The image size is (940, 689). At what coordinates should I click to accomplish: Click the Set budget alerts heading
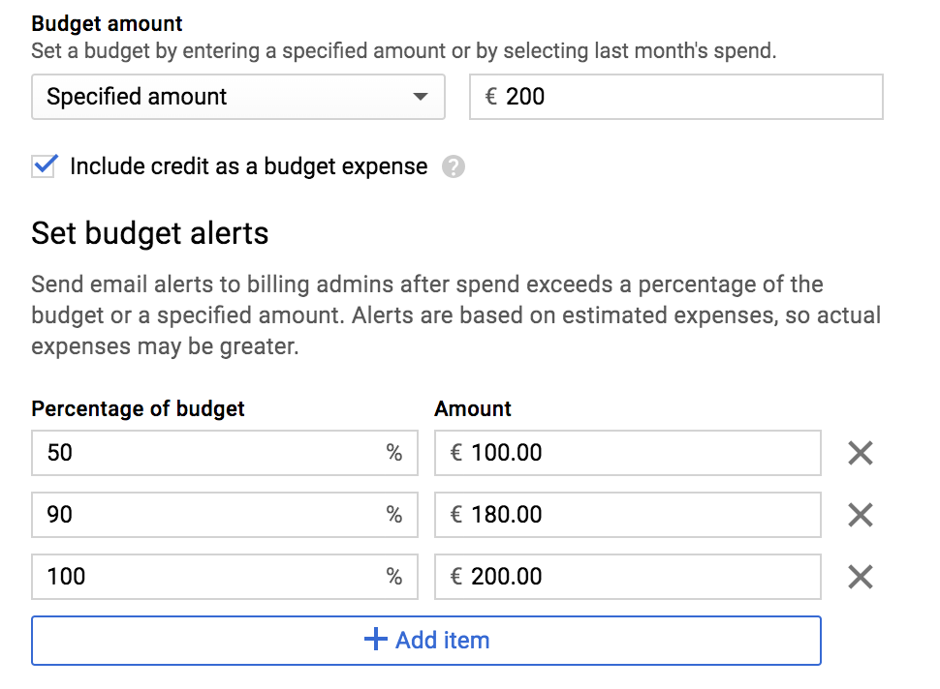point(150,233)
